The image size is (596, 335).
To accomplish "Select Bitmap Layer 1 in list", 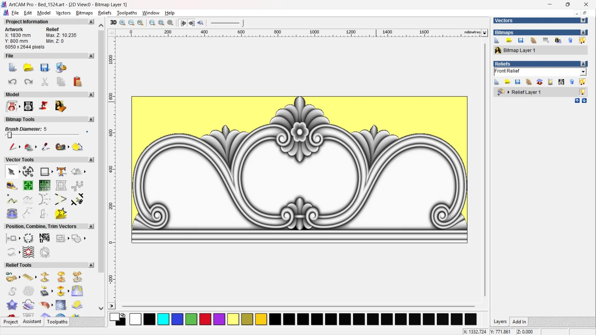I will (519, 50).
